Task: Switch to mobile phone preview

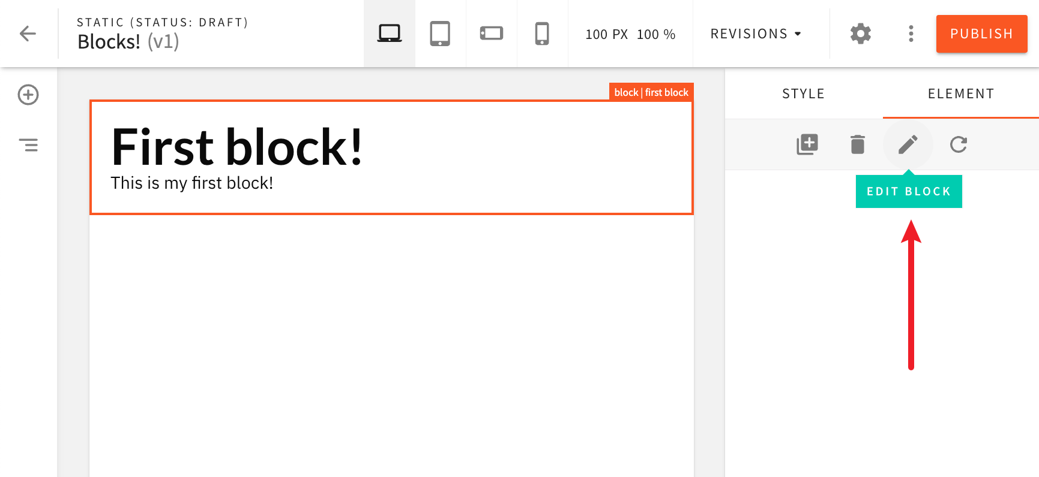Action: click(542, 34)
